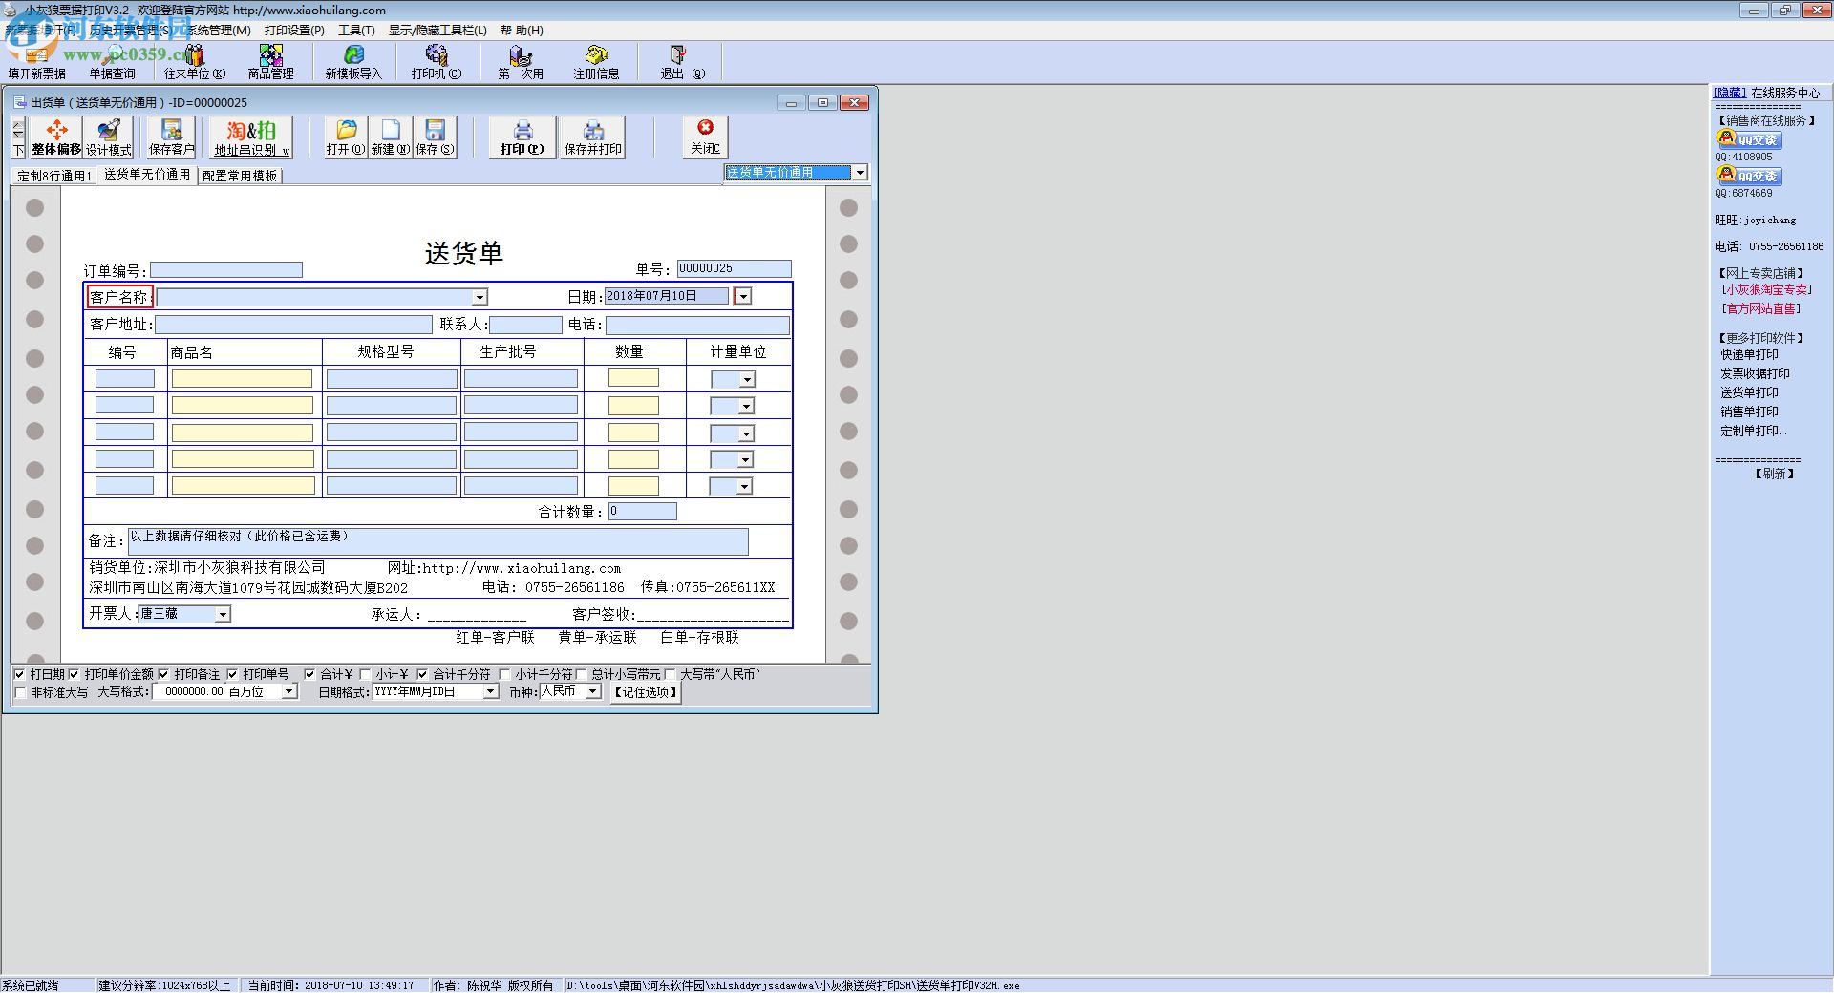Expand 客户名称 dropdown
The height and width of the screenshot is (993, 1834).
[480, 298]
